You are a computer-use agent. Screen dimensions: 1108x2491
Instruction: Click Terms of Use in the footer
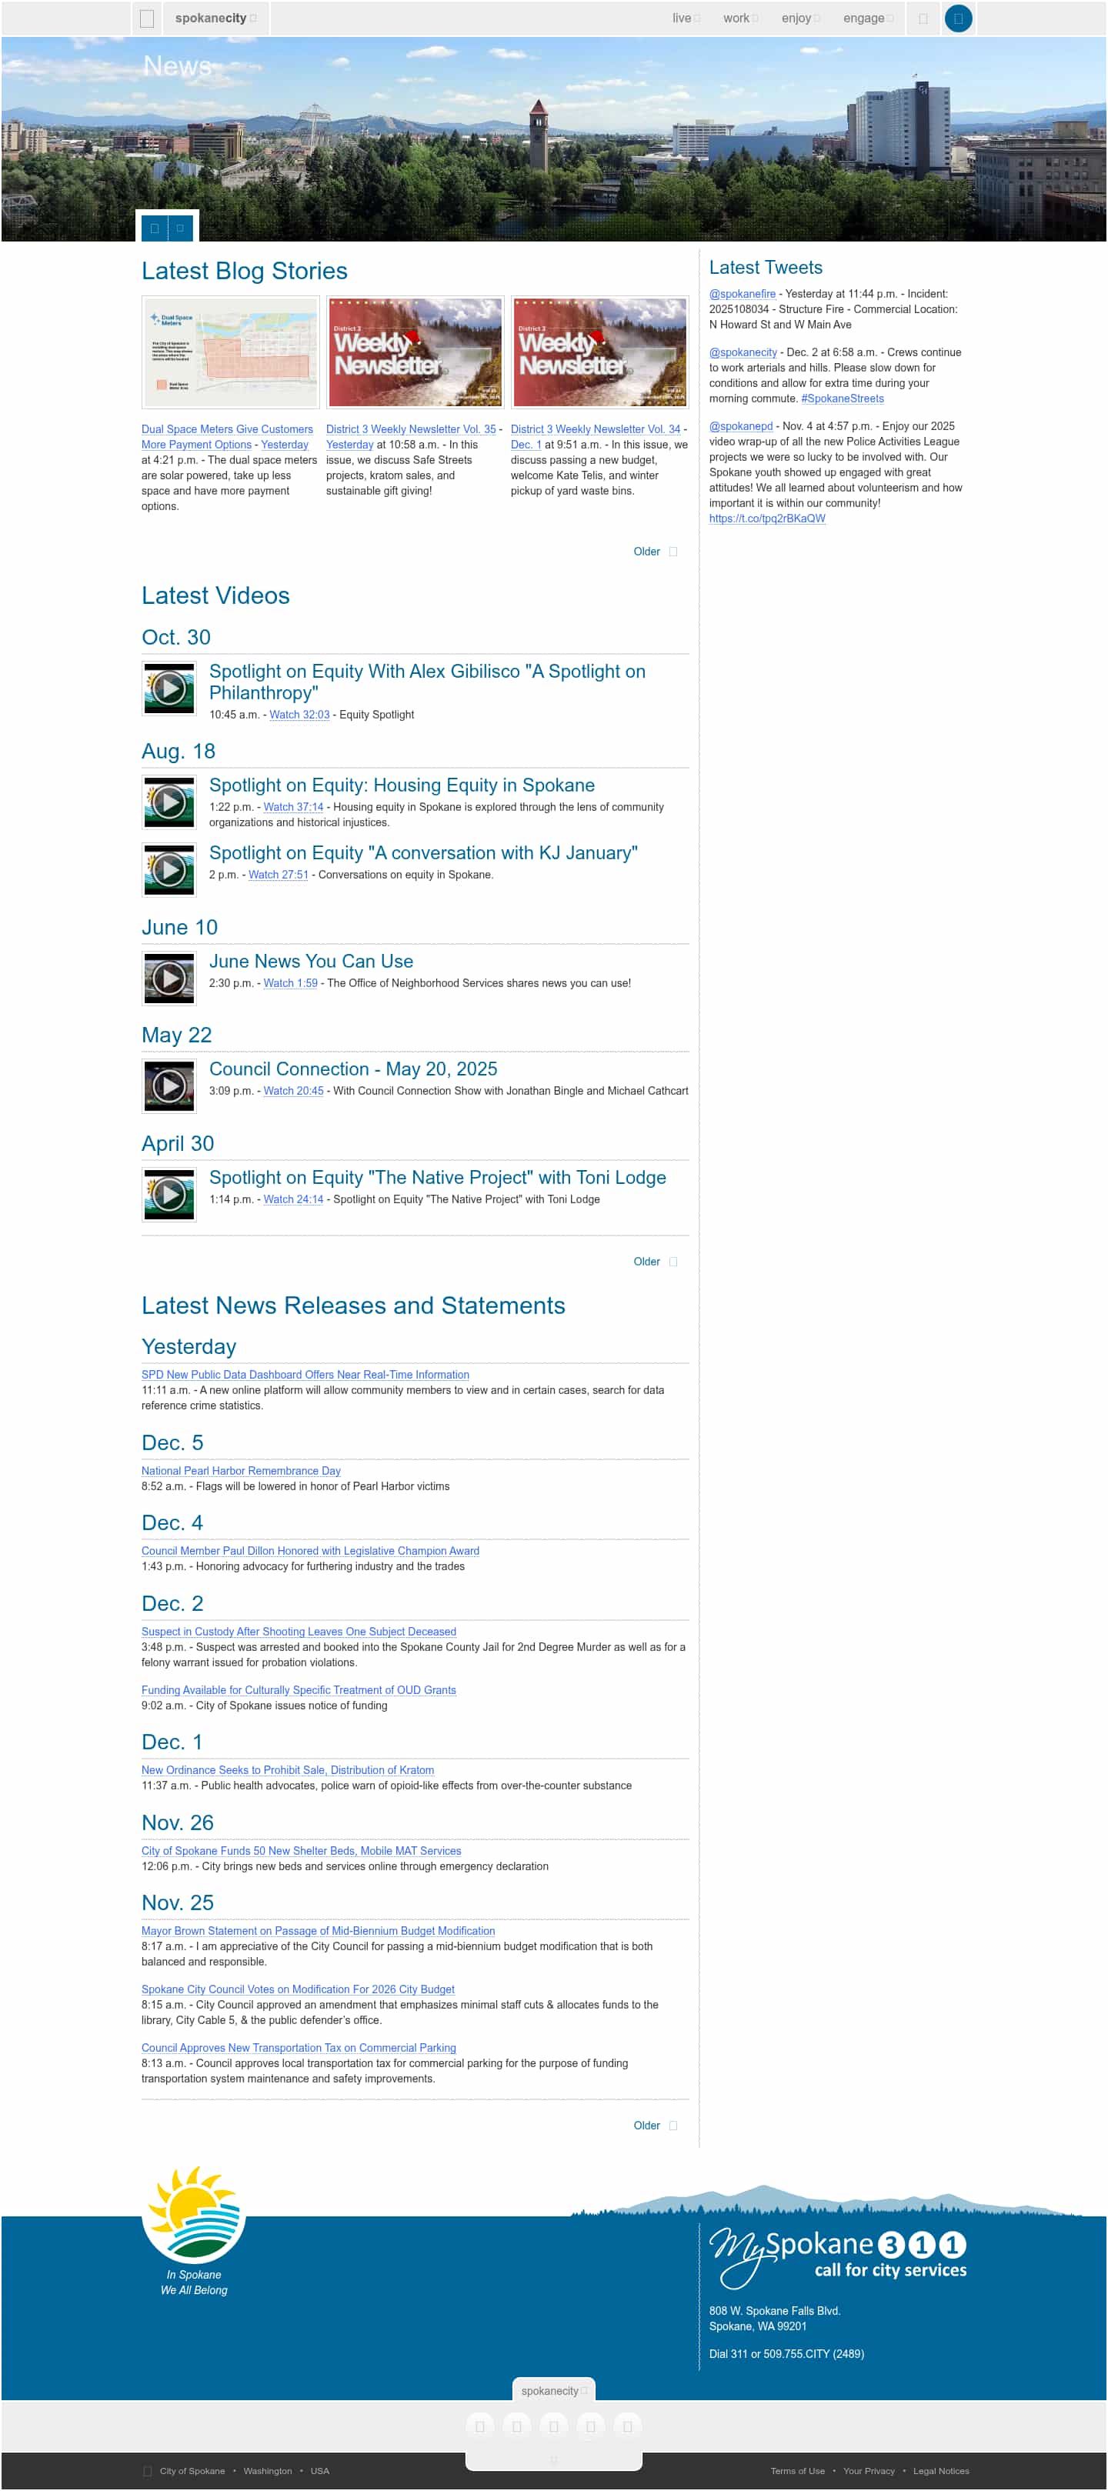point(798,2471)
